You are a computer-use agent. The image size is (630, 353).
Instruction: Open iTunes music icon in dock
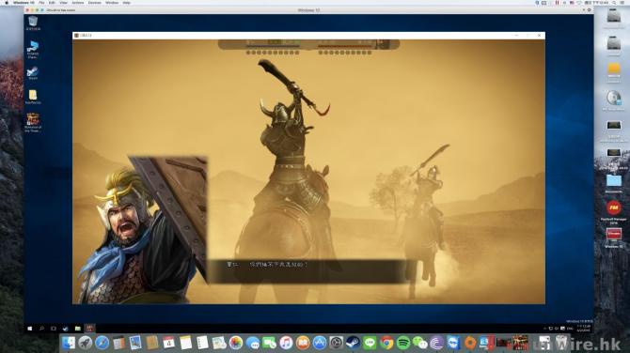tap(286, 343)
